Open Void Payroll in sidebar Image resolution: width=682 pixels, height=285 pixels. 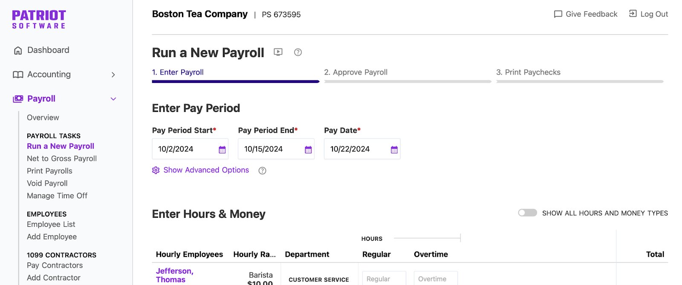click(47, 183)
